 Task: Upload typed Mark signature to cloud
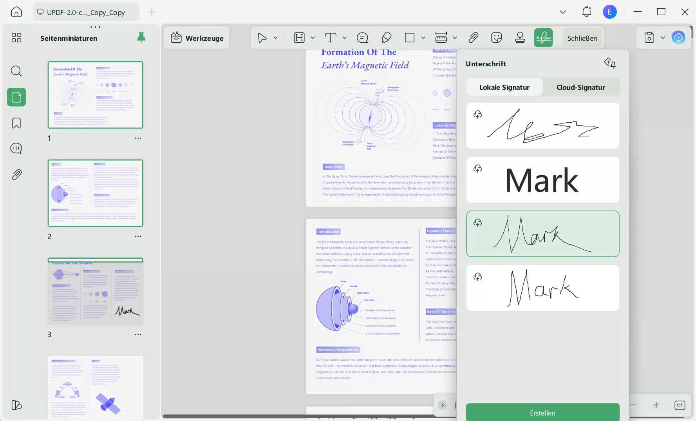pos(477,169)
